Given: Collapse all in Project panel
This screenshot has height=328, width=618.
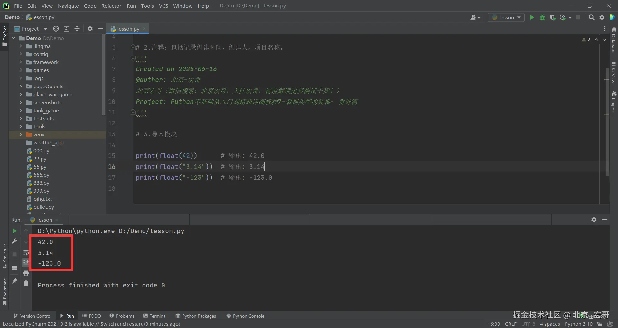Looking at the screenshot, I should pyautogui.click(x=77, y=29).
